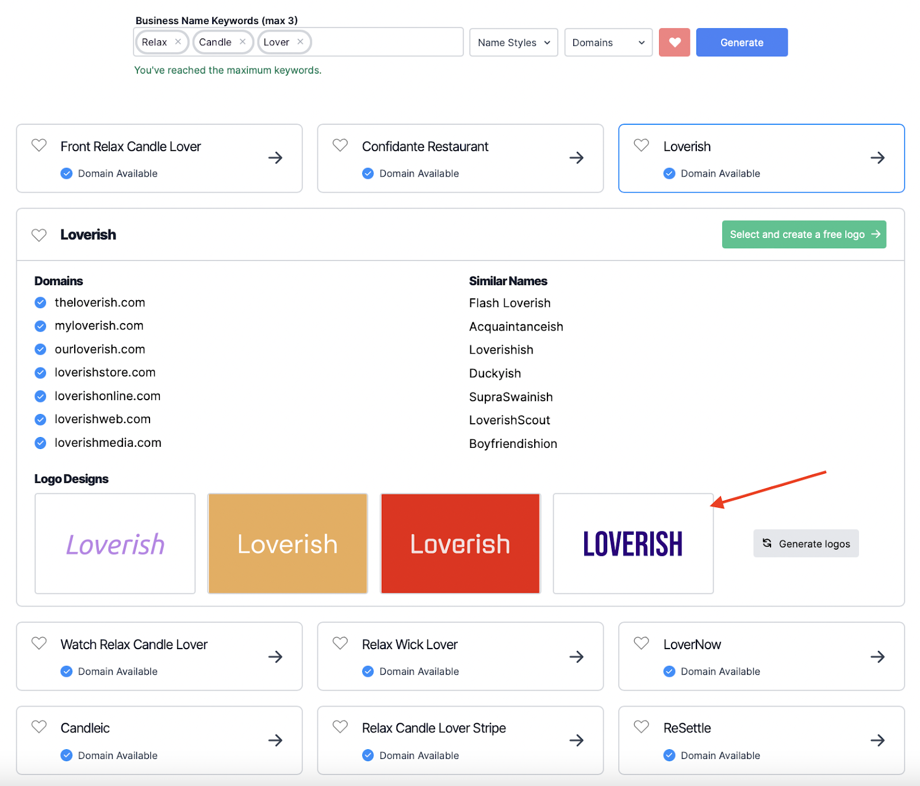Viewport: 920px width, 786px height.
Task: Expand the Relax Wick Lover card arrow
Action: (x=576, y=657)
